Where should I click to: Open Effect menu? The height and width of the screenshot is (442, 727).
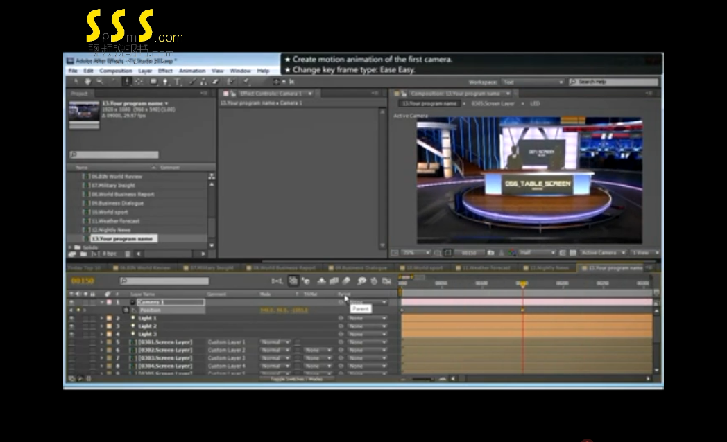165,71
